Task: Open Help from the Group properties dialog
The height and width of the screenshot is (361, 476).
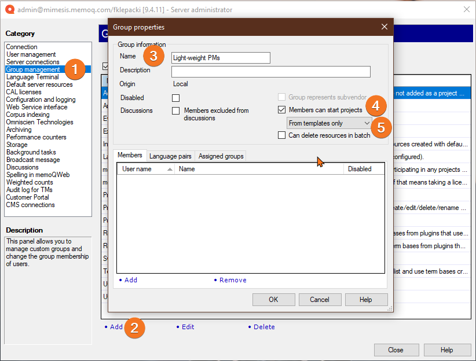Action: click(366, 300)
